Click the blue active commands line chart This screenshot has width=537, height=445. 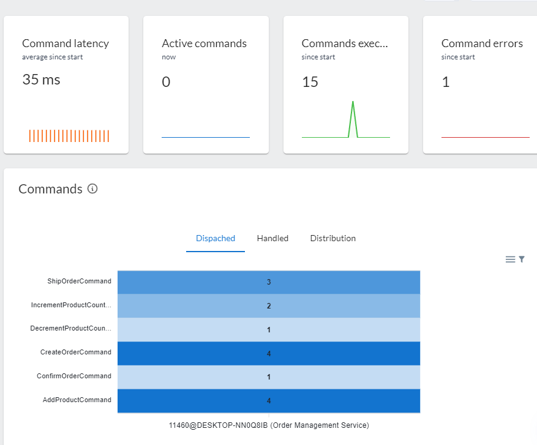(x=206, y=137)
